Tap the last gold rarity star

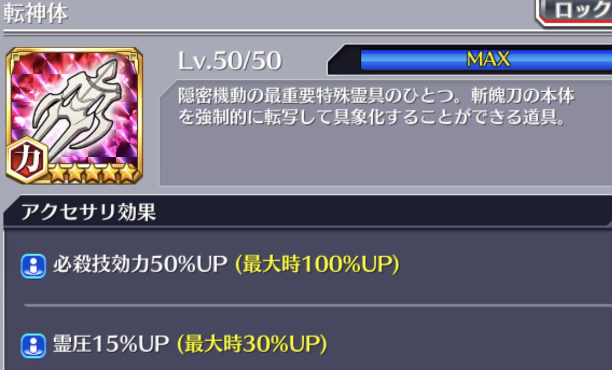[128, 173]
